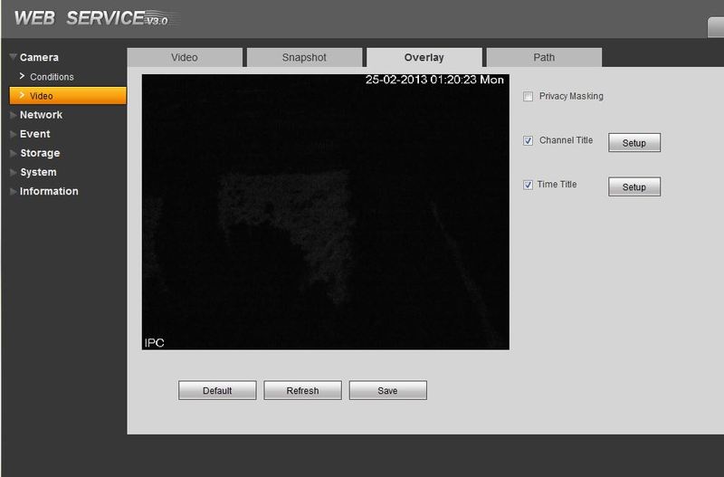Open the Conditions submenu item

click(52, 77)
